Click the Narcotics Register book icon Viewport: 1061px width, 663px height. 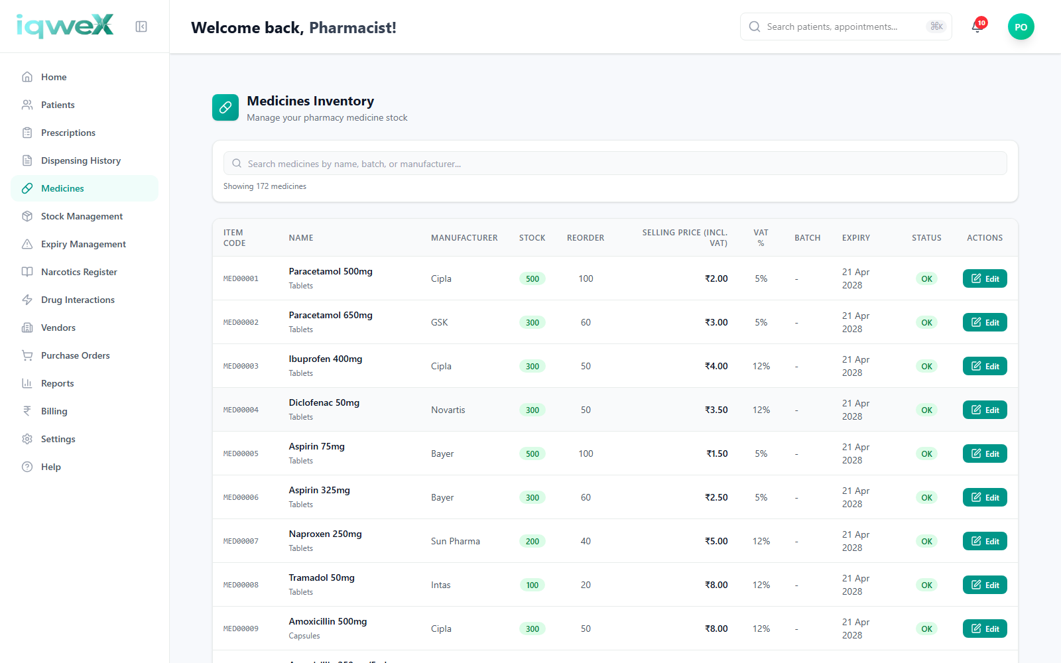[x=27, y=272]
